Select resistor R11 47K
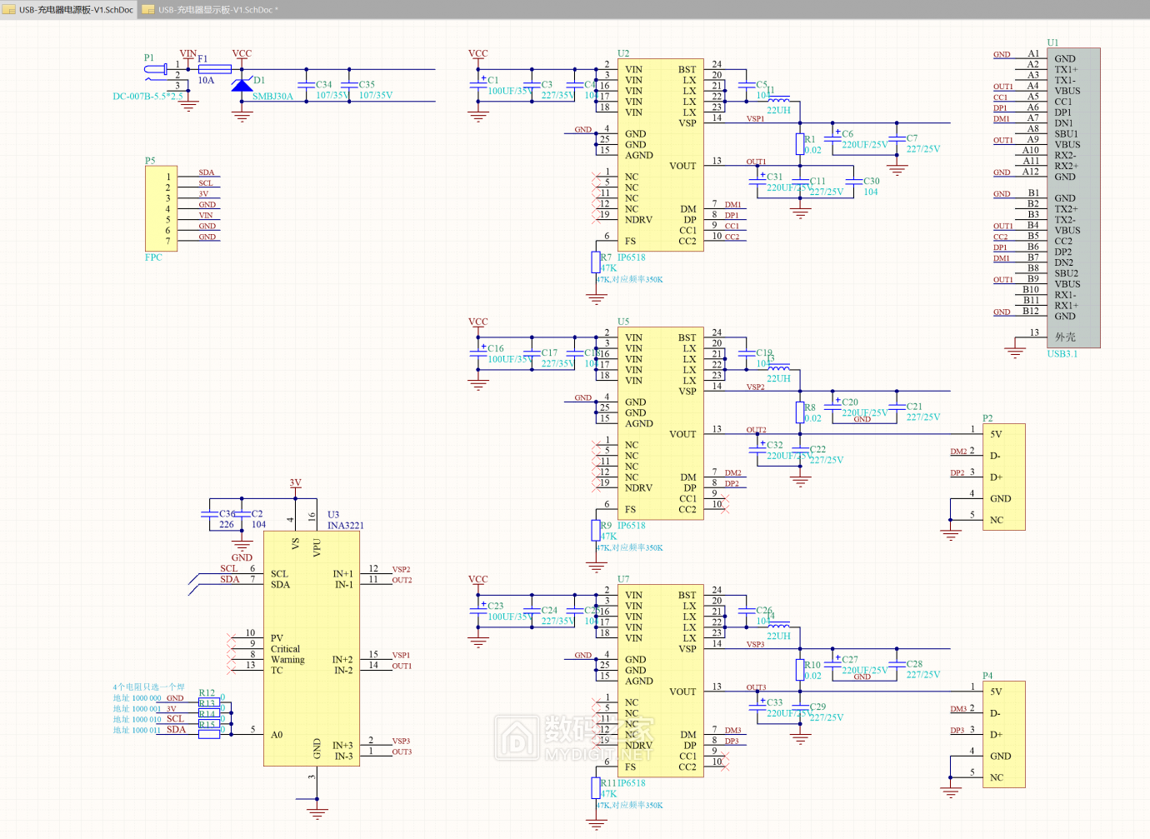Screen dimensions: 1150x839 coord(596,788)
